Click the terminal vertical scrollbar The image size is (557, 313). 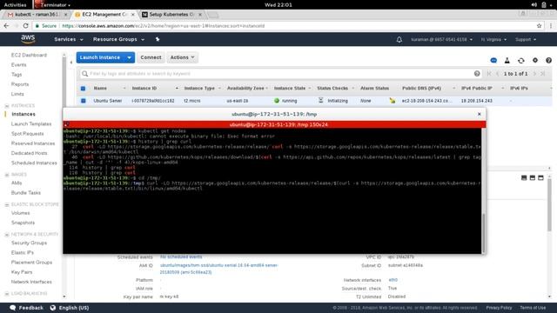pos(483,233)
